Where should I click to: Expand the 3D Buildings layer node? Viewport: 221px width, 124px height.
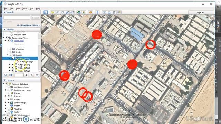6,103
